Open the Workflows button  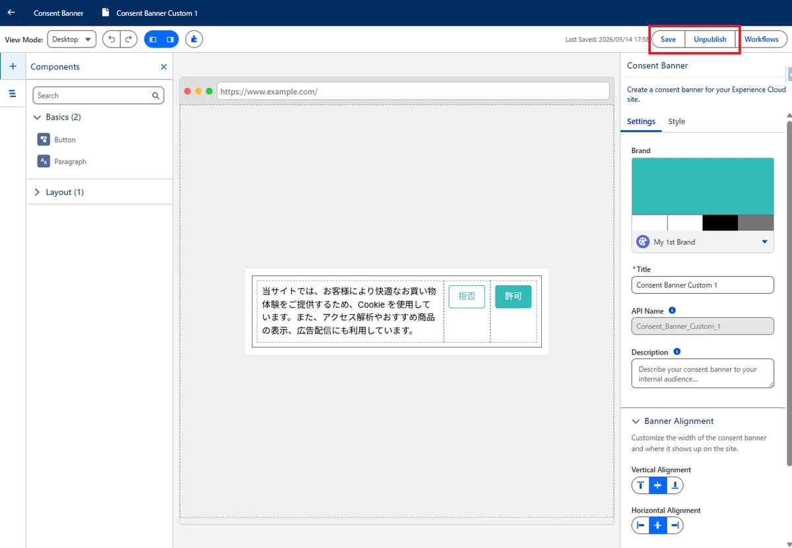(762, 40)
